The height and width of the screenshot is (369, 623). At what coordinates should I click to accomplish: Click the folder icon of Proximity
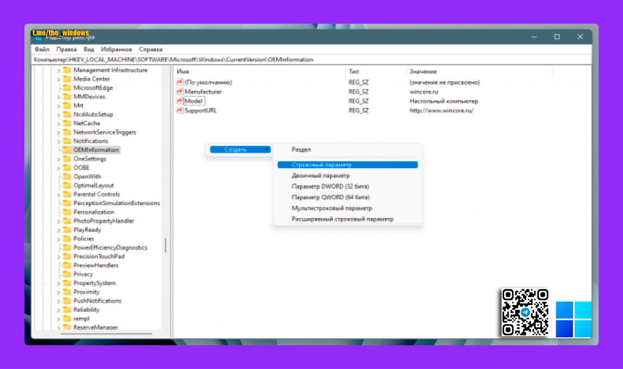point(67,292)
